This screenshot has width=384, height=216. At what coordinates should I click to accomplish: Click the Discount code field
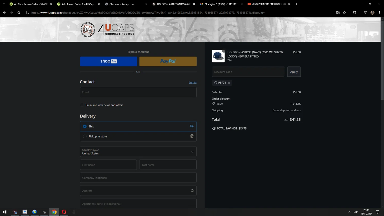pyautogui.click(x=248, y=72)
